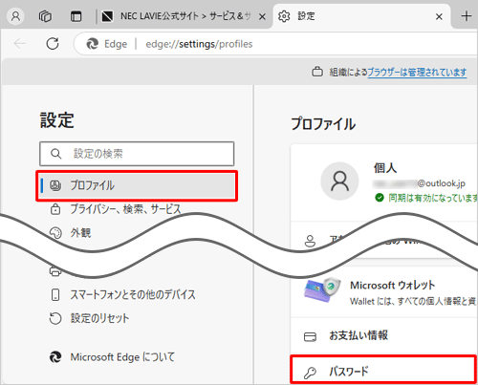Open the workspaces icon
The image size is (478, 385).
[45, 16]
